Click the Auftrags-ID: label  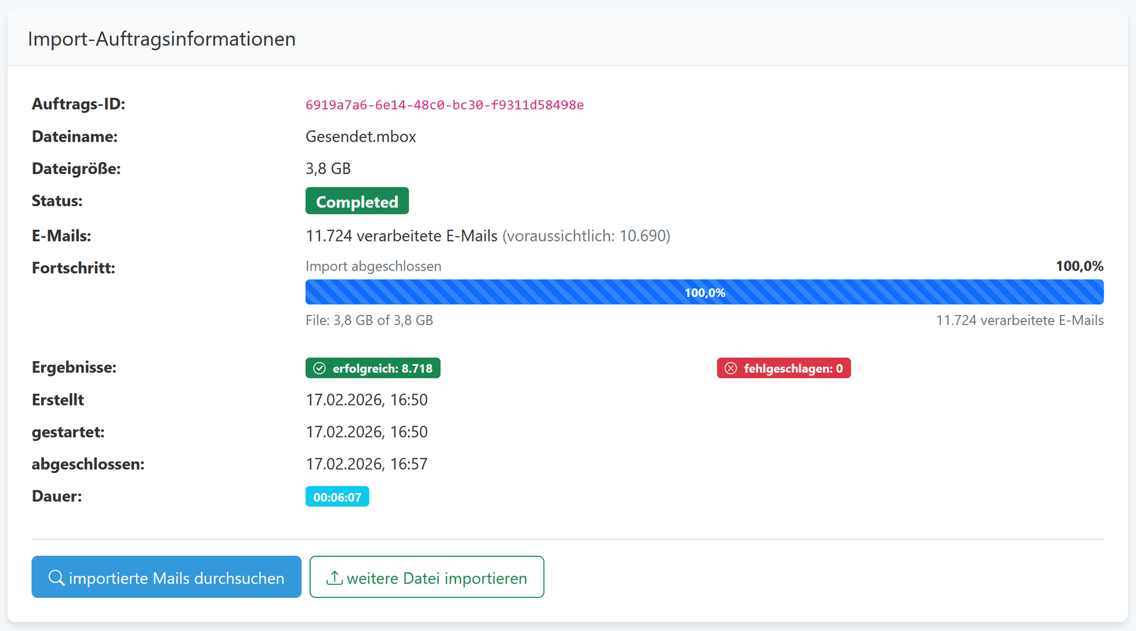tap(79, 104)
